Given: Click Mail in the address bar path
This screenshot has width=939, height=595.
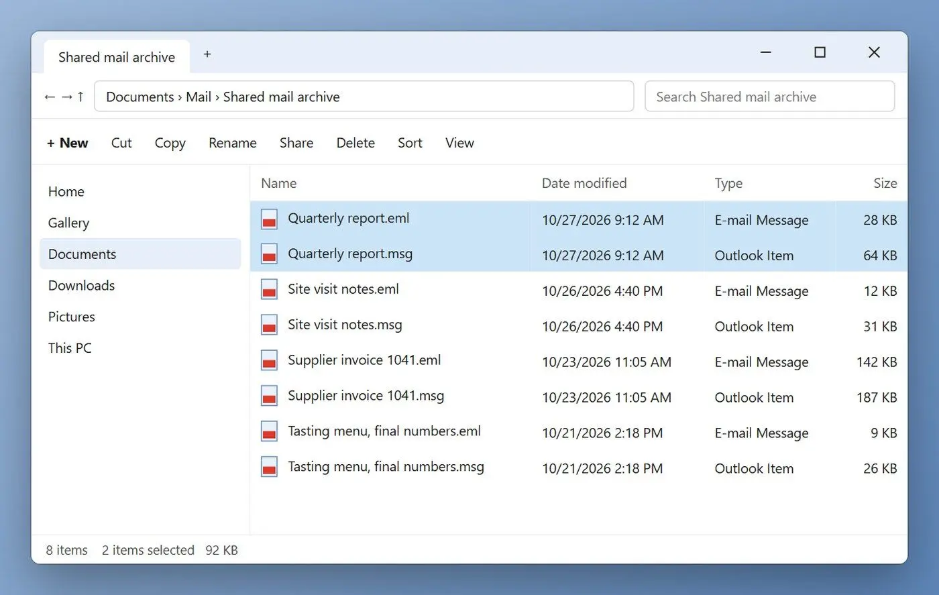Looking at the screenshot, I should point(199,97).
